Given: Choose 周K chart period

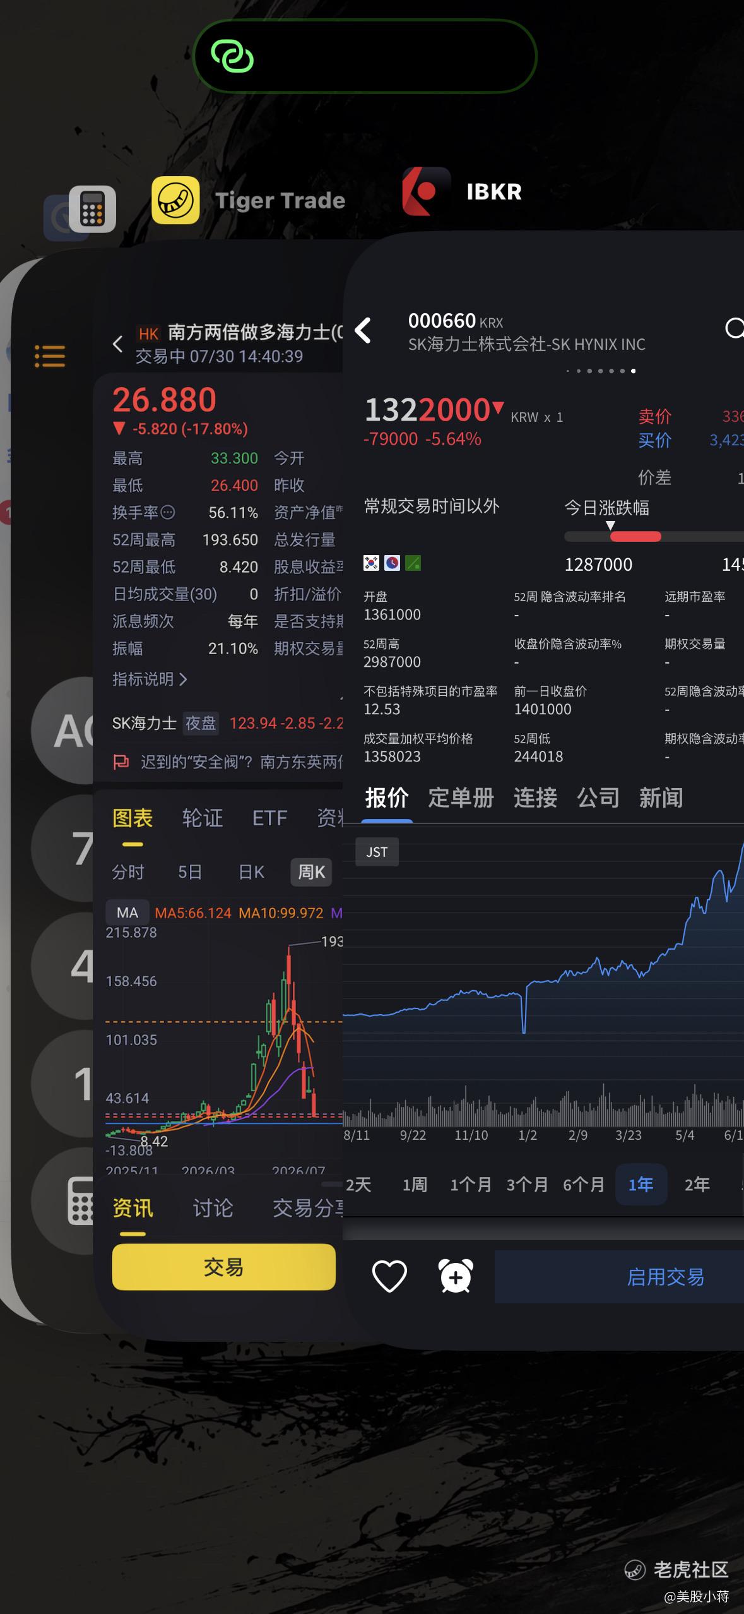Looking at the screenshot, I should click(x=311, y=872).
